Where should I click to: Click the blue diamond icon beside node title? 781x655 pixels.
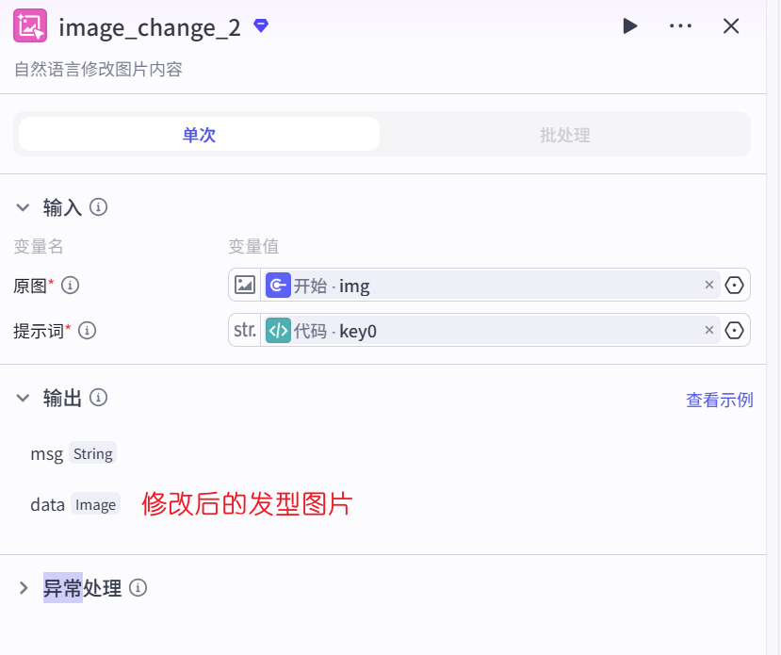[x=260, y=26]
